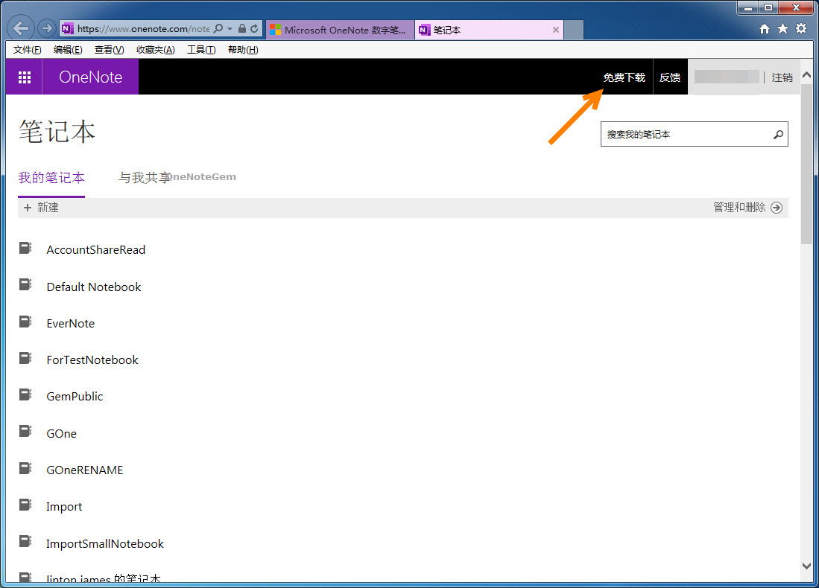Click the browser URL address field
The height and width of the screenshot is (588, 819).
pos(143,29)
